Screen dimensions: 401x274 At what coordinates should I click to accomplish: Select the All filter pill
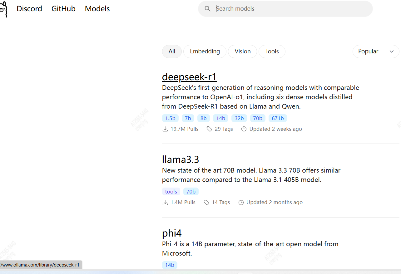172,51
